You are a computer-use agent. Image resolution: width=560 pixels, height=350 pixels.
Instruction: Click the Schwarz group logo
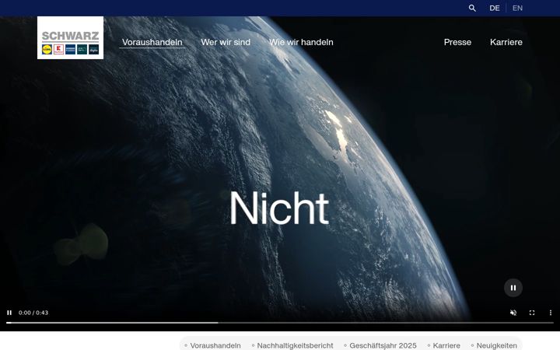point(70,37)
